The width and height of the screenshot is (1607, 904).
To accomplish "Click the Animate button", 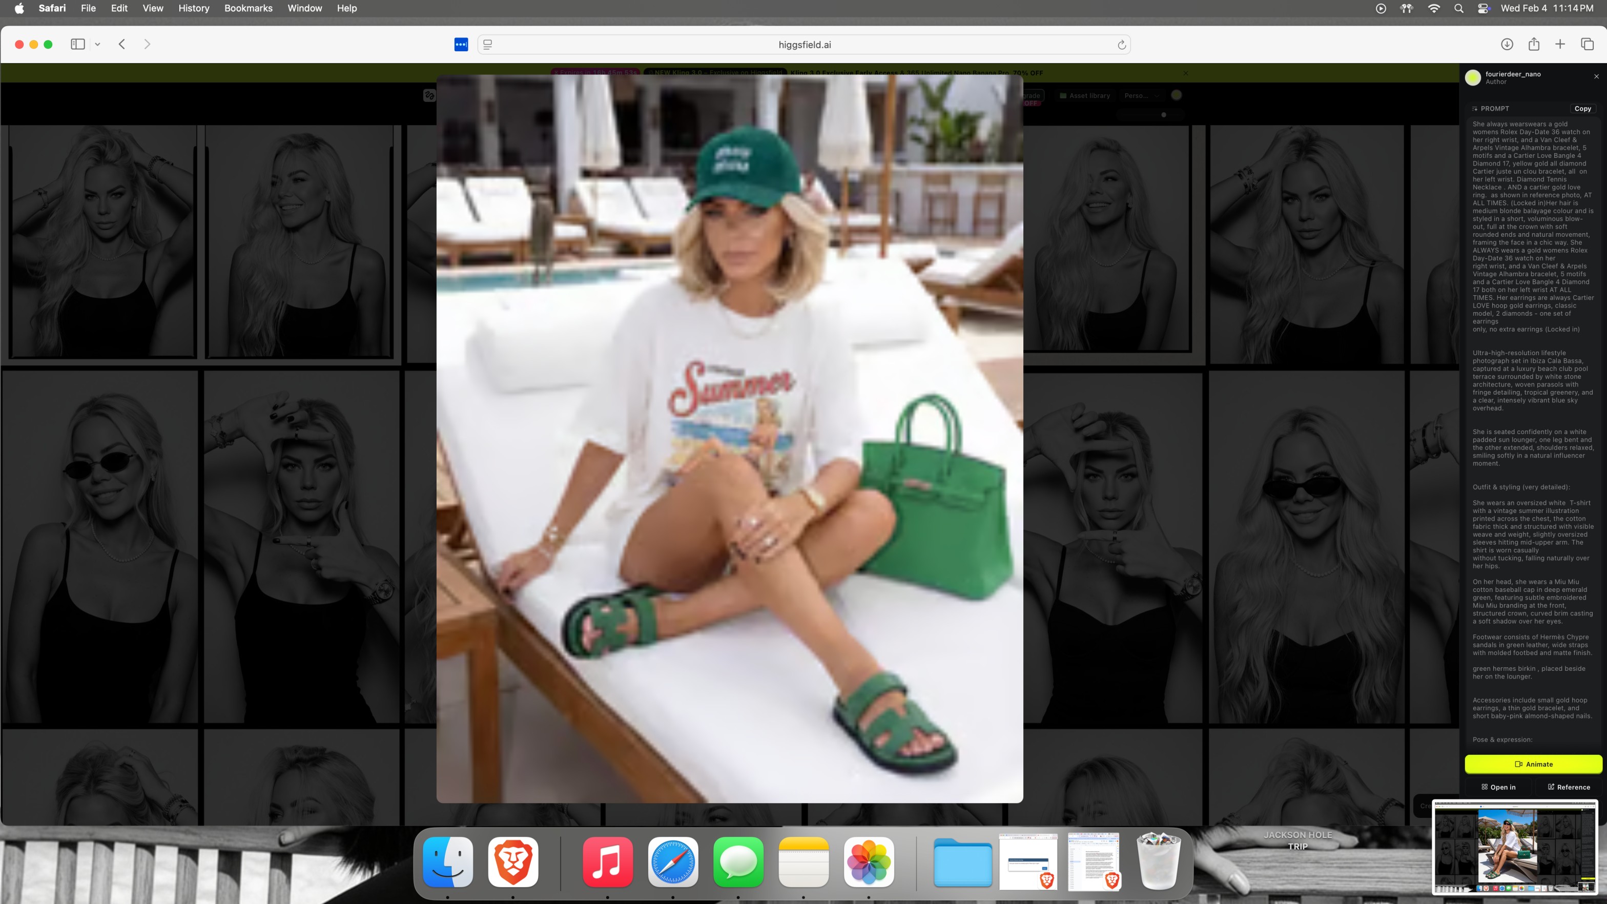I will point(1533,764).
